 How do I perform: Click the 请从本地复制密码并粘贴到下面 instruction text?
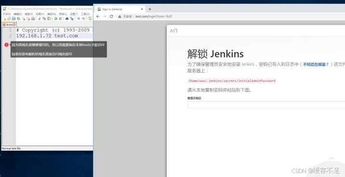(219, 90)
